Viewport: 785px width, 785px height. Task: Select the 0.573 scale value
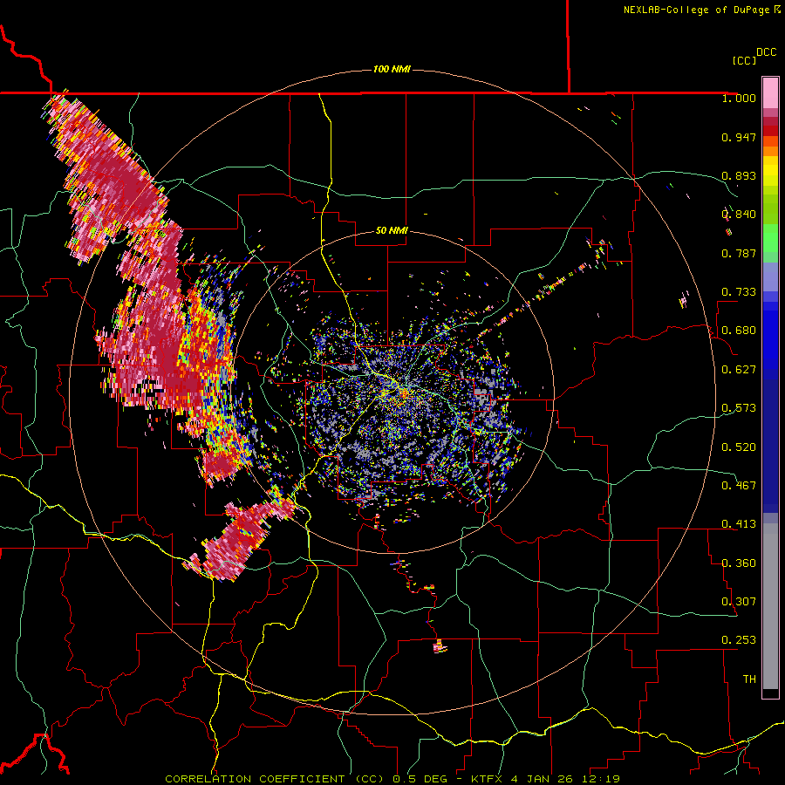[739, 408]
